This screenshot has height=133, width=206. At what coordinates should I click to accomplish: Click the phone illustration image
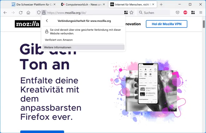coord(148,84)
